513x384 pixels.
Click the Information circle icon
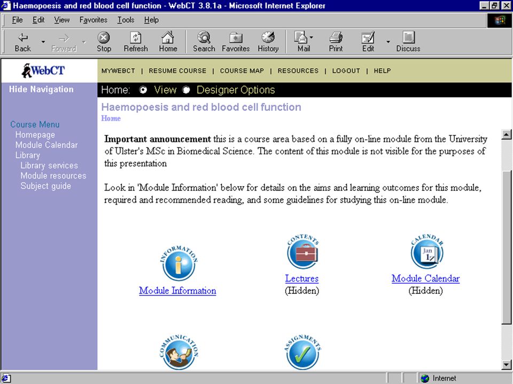pos(178,263)
